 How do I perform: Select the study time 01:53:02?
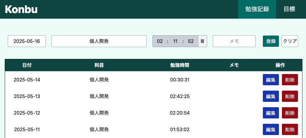(180, 129)
